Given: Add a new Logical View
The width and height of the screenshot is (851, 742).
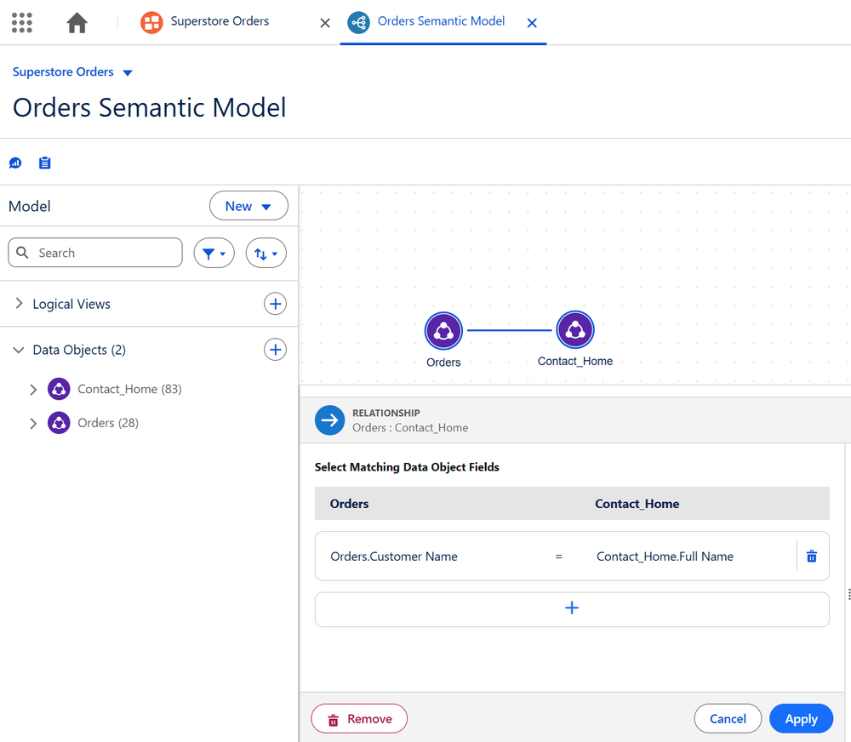Looking at the screenshot, I should (275, 304).
